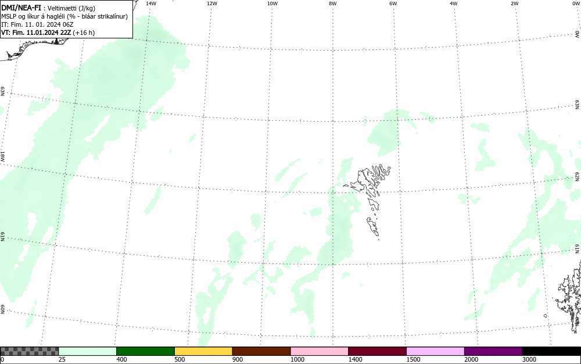Select the black legend swatch above 3000
This screenshot has height=364, width=581.
[x=551, y=351]
